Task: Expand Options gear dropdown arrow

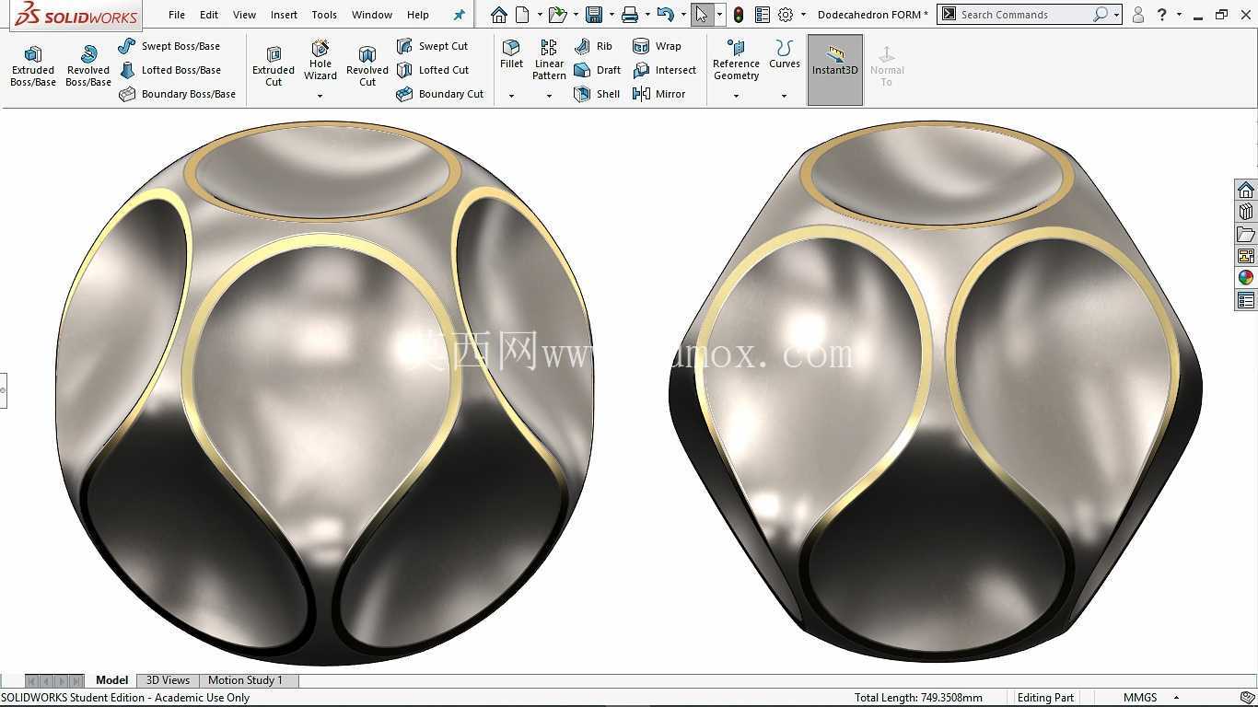Action: coord(803,15)
